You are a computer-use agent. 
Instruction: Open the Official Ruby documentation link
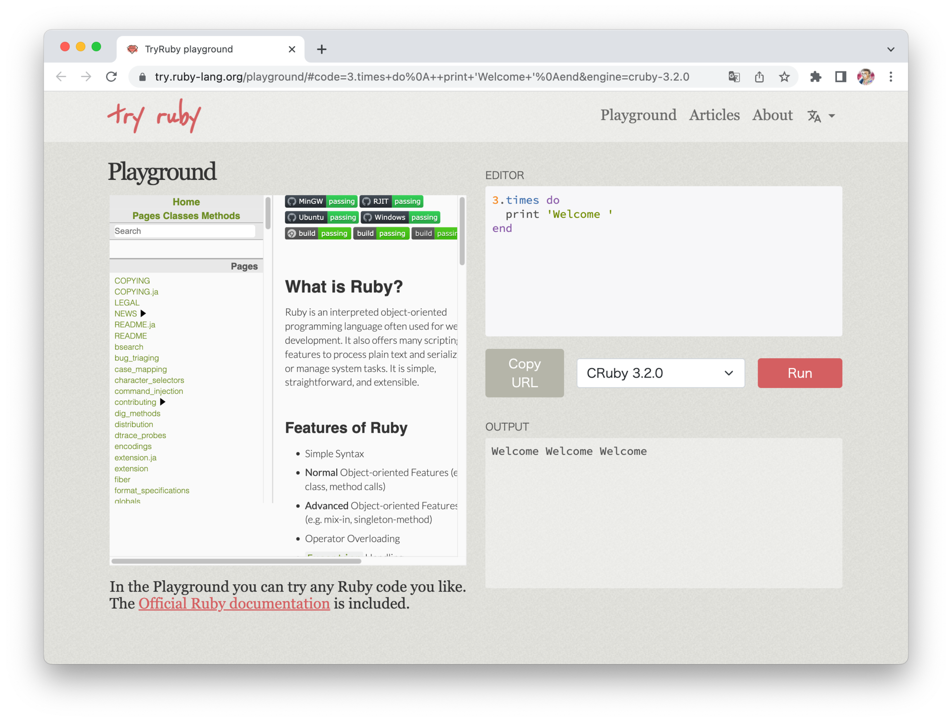[234, 604]
